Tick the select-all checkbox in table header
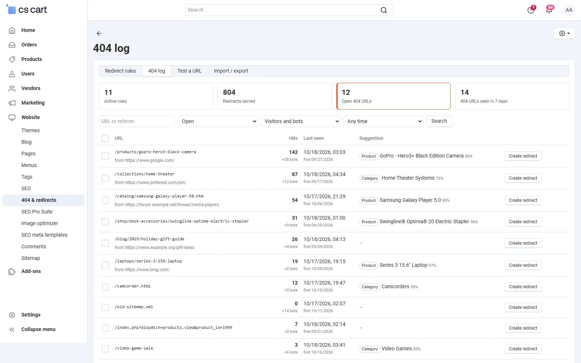This screenshot has width=581, height=363. pyautogui.click(x=105, y=138)
